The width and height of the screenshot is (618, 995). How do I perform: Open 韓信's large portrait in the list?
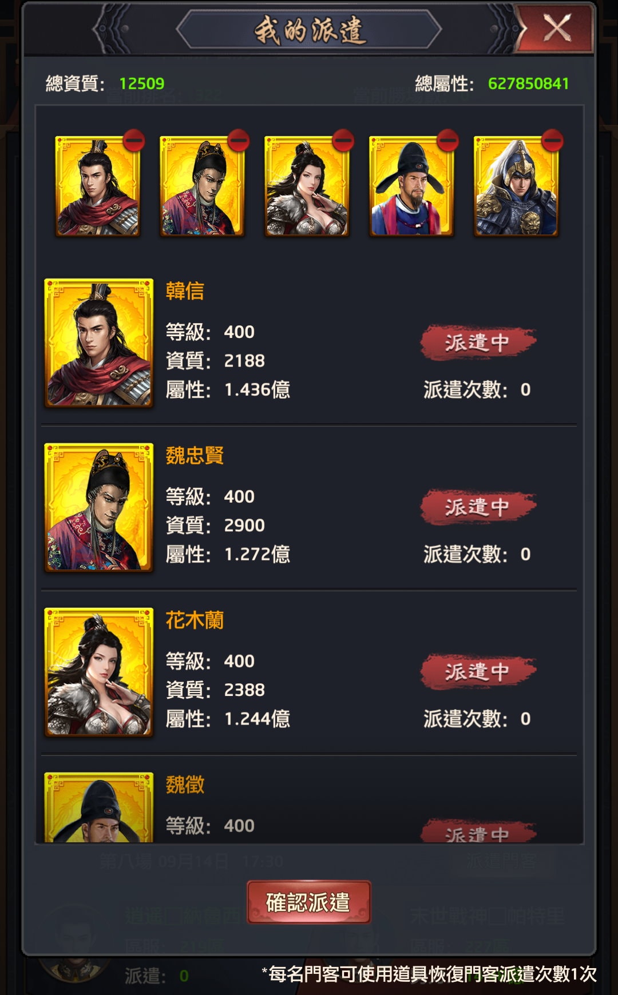click(98, 343)
